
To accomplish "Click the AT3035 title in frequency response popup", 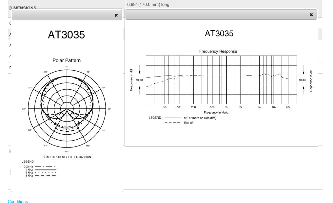I will pos(219,34).
